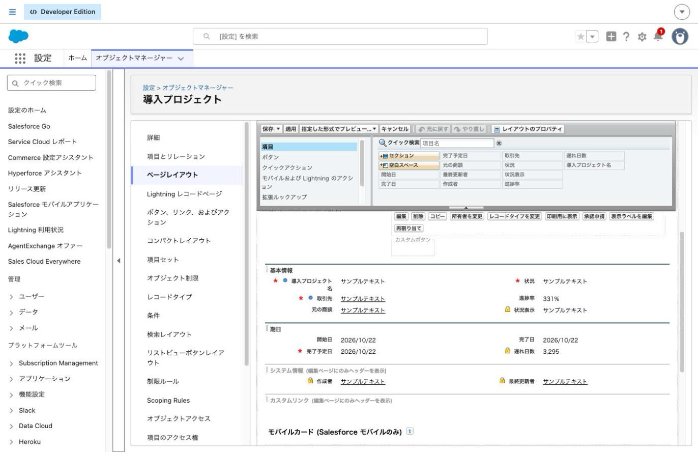Viewport: 698px width, 452px height.
Task: Switch to the ホーム tab
Action: coord(77,58)
